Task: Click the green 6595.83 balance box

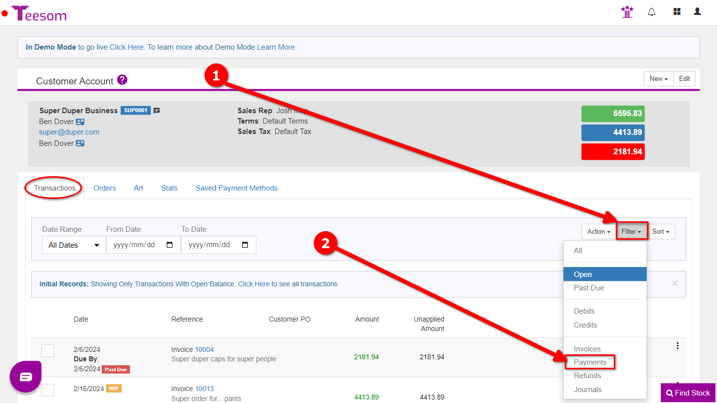Action: tap(613, 114)
